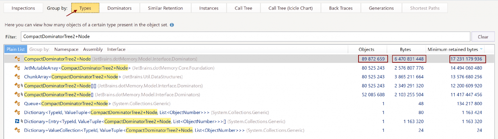Sort by Objects column header
Screen dimensions: 498x139
tap(366, 49)
